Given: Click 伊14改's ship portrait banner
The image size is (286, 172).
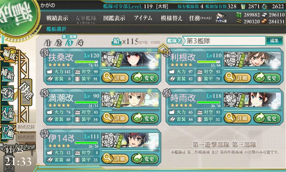Looking at the screenshot, I should 130,140.
